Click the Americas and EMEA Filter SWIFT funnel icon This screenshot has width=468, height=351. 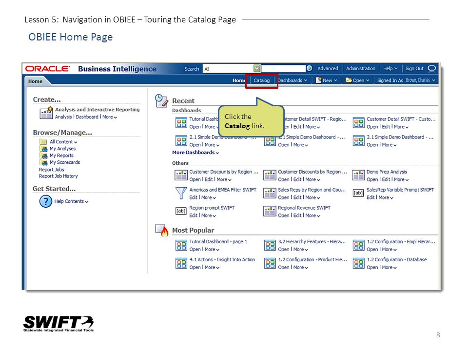point(181,193)
